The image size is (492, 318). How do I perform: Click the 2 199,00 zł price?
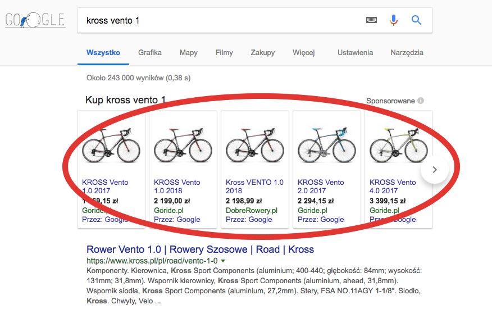[172, 201]
